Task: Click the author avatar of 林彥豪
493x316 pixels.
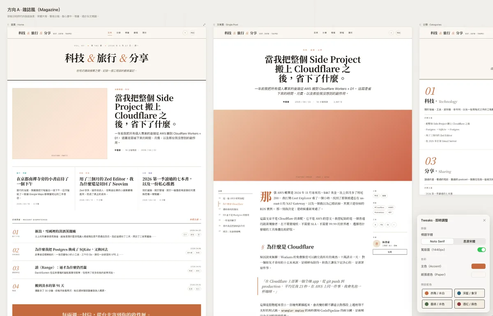Action: [377, 244]
